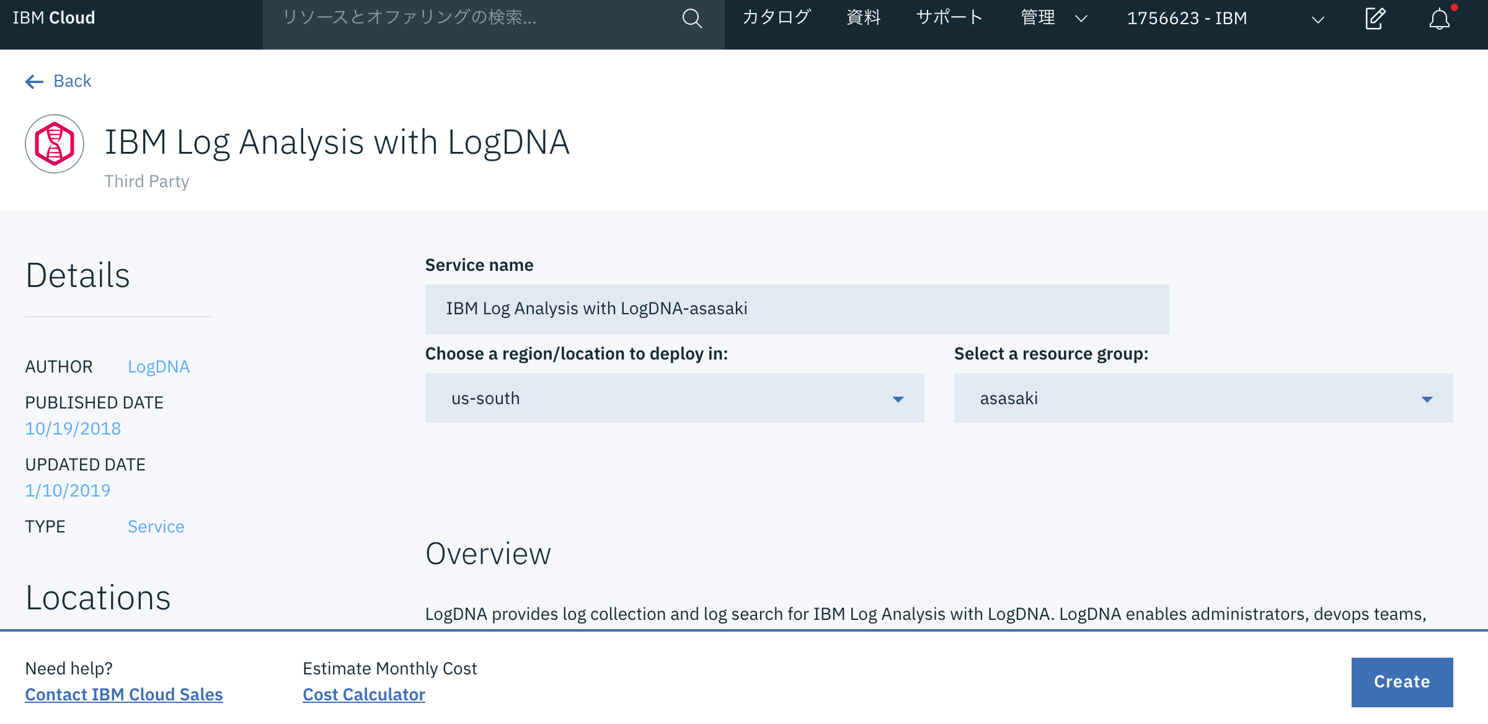Screen dimensions: 1488x724
Task: Click the back arrow icon
Action: [x=33, y=81]
